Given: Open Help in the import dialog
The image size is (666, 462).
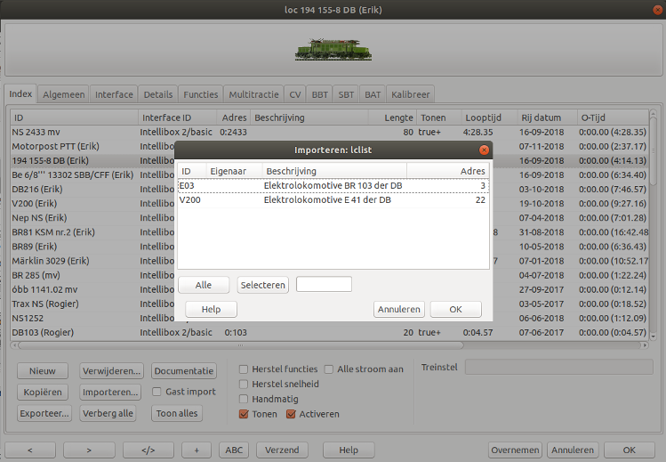Looking at the screenshot, I should (211, 310).
